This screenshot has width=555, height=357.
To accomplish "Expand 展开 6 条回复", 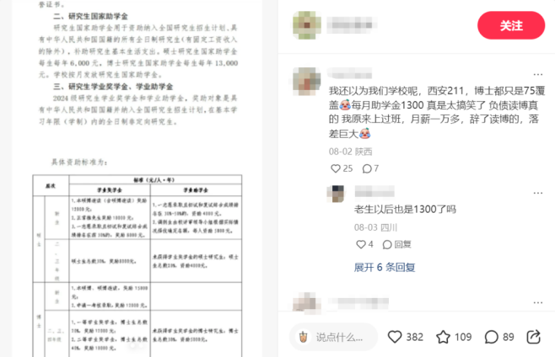I will pyautogui.click(x=385, y=267).
